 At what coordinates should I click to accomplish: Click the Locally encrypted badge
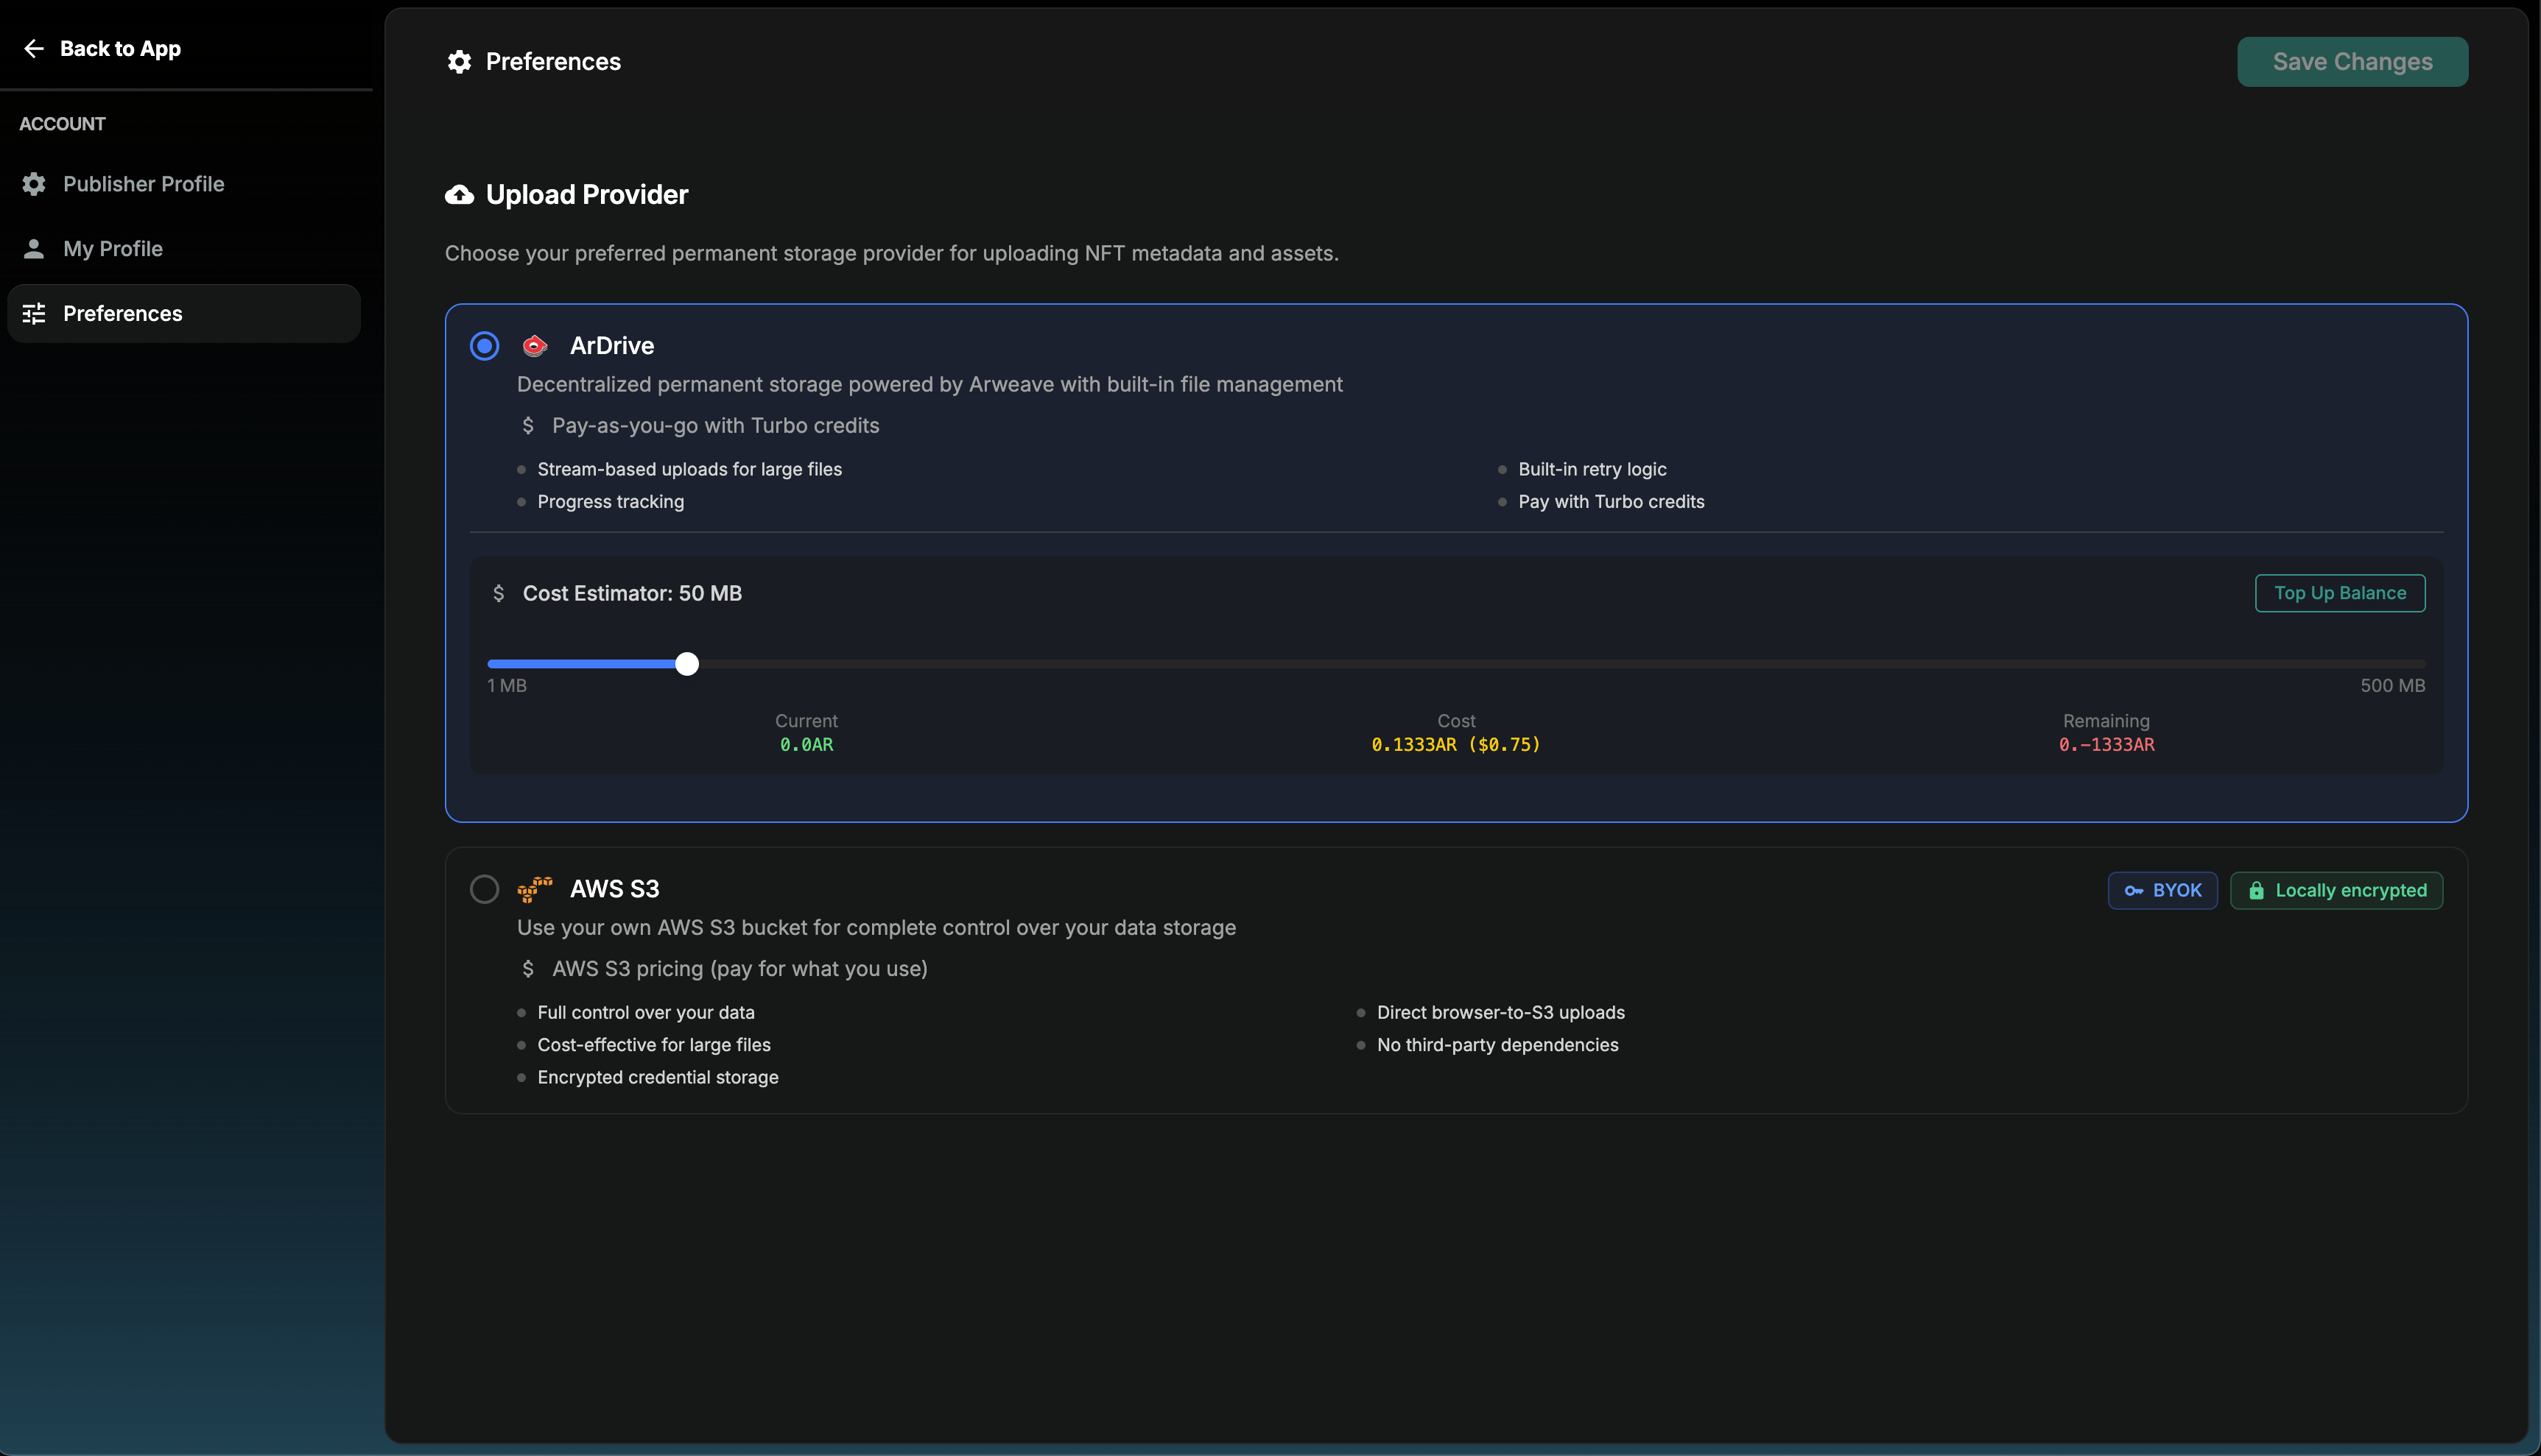click(2337, 890)
